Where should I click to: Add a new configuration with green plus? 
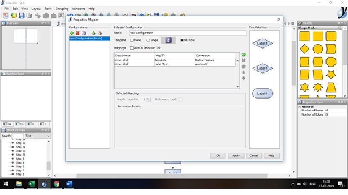click(72, 33)
